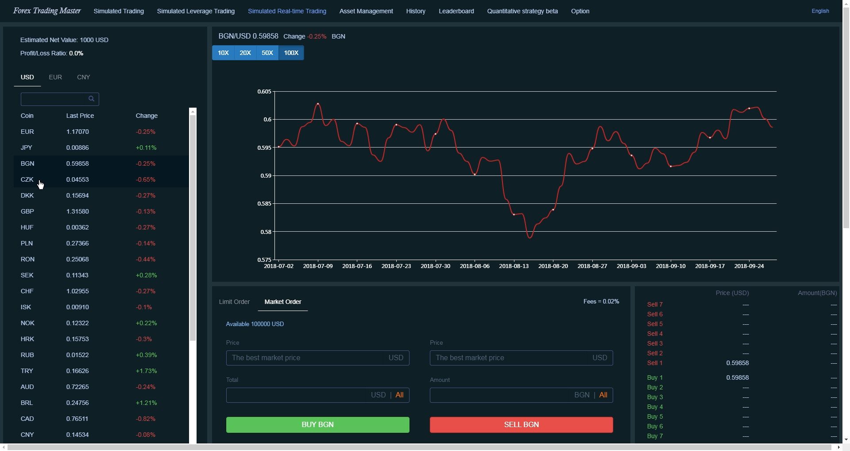
Task: Open the Leaderboard page
Action: coord(456,11)
